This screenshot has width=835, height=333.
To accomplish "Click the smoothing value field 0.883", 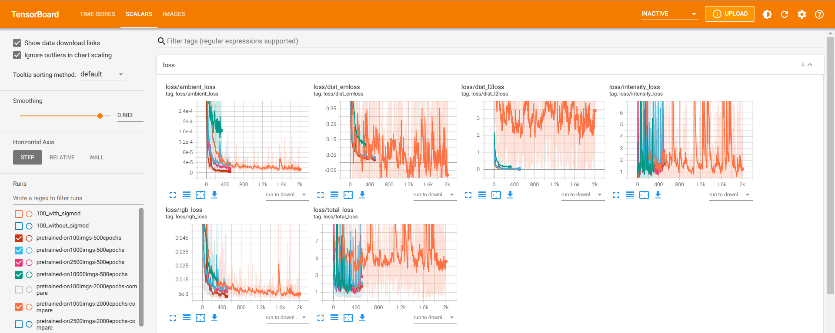I will click(x=130, y=115).
